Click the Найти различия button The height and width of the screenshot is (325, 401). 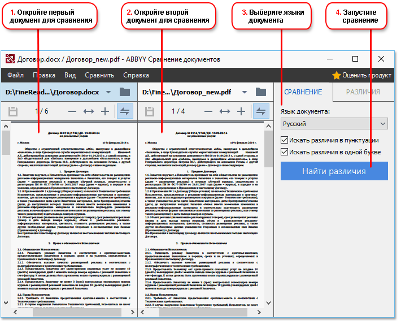tap(334, 171)
